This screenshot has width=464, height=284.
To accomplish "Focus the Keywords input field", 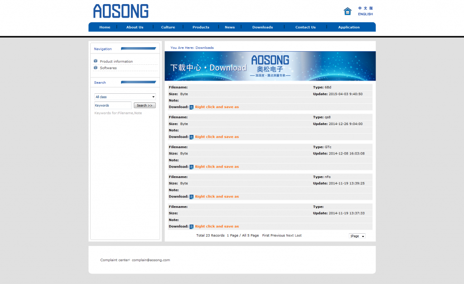I will coord(113,106).
